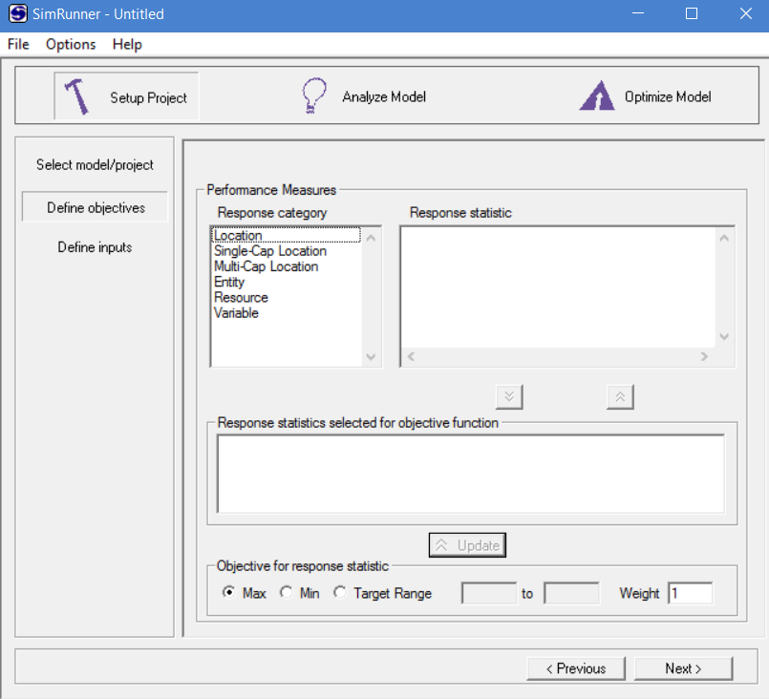Close the SimRunner window
The width and height of the screenshot is (769, 699).
click(745, 13)
